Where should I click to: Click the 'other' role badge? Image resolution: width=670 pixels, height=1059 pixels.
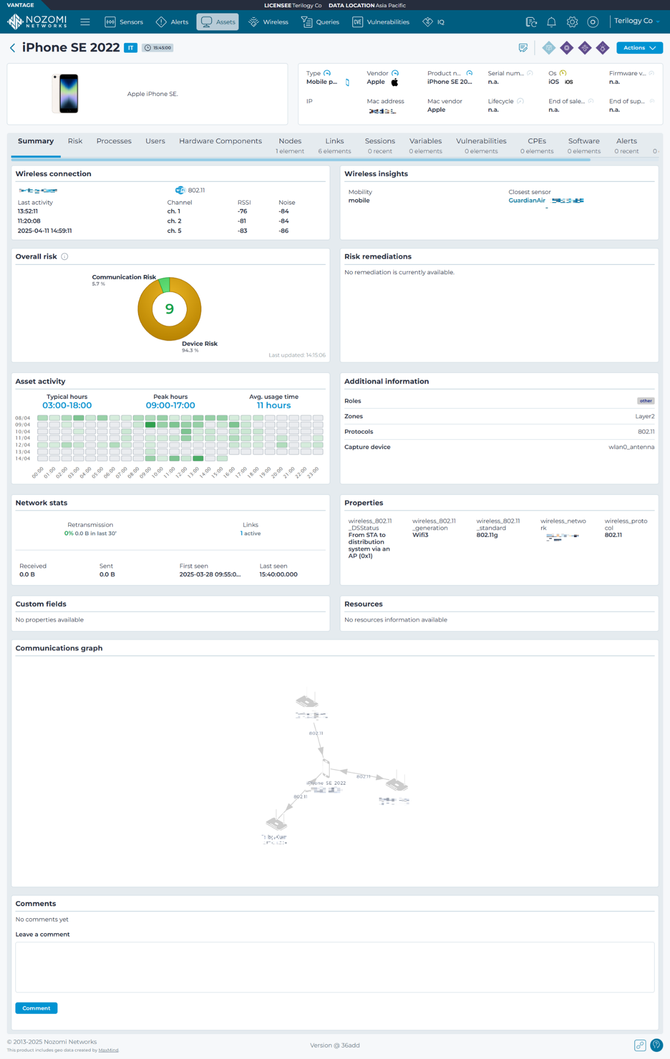tap(646, 401)
